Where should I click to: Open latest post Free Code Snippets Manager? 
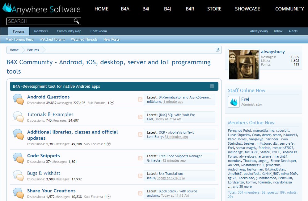pyautogui.click(x=180, y=156)
